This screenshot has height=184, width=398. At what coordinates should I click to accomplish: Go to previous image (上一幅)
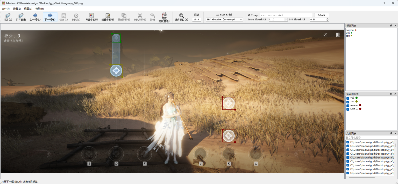point(35,17)
